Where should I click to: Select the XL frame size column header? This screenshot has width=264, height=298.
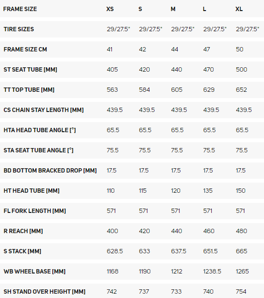point(239,9)
